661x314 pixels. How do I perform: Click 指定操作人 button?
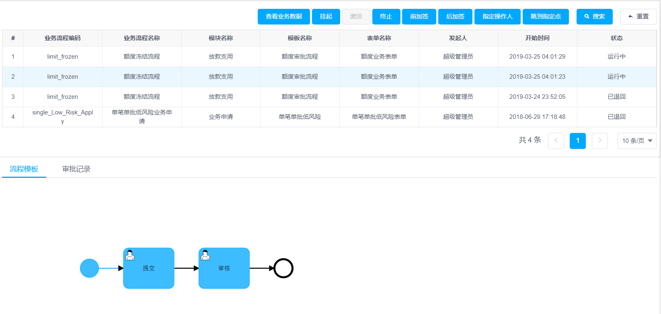coord(498,16)
